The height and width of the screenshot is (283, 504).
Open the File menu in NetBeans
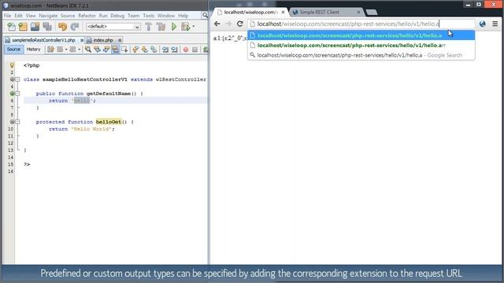click(x=7, y=16)
